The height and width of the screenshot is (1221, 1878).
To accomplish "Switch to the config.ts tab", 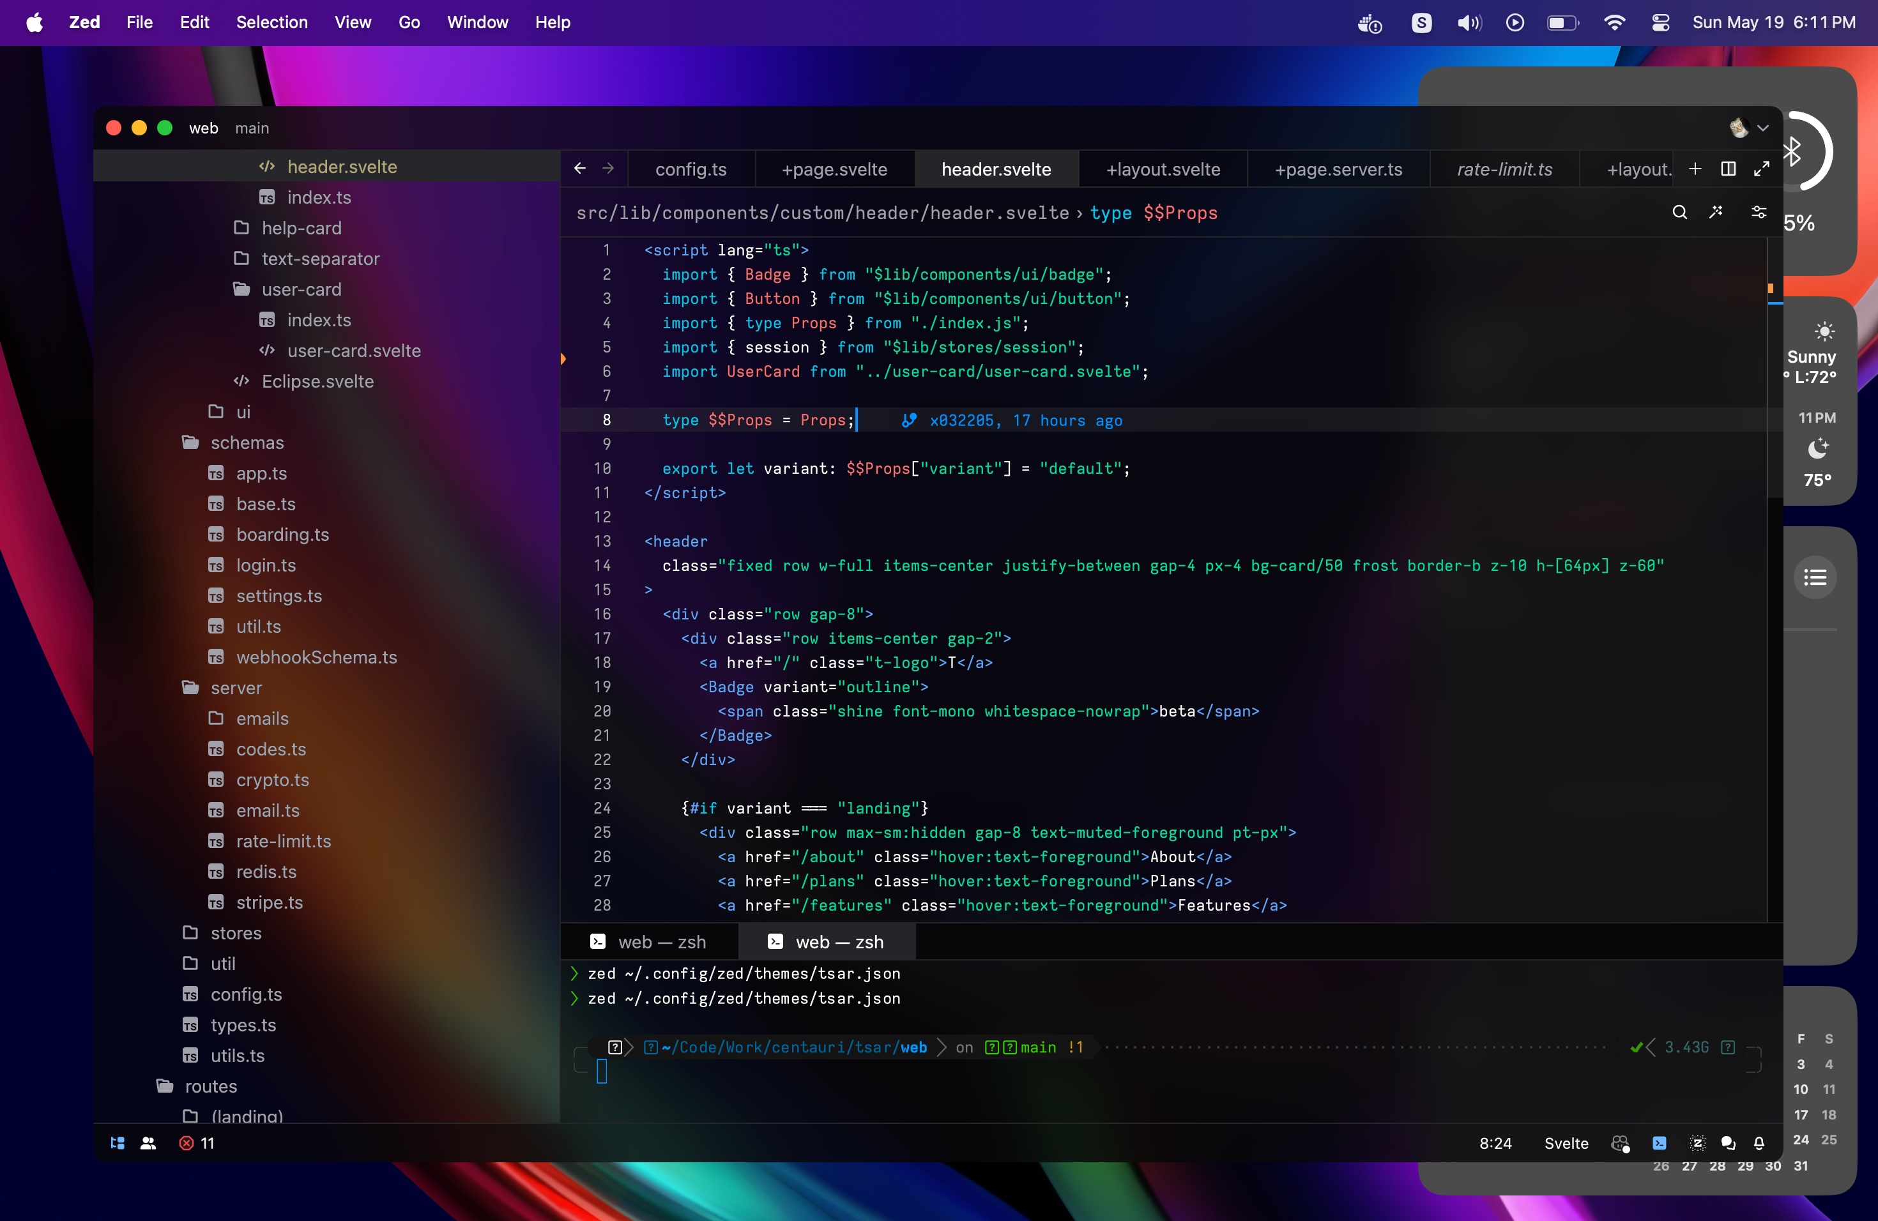I will [691, 169].
